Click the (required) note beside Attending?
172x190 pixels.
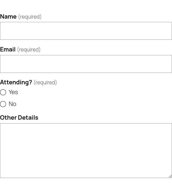[45, 82]
